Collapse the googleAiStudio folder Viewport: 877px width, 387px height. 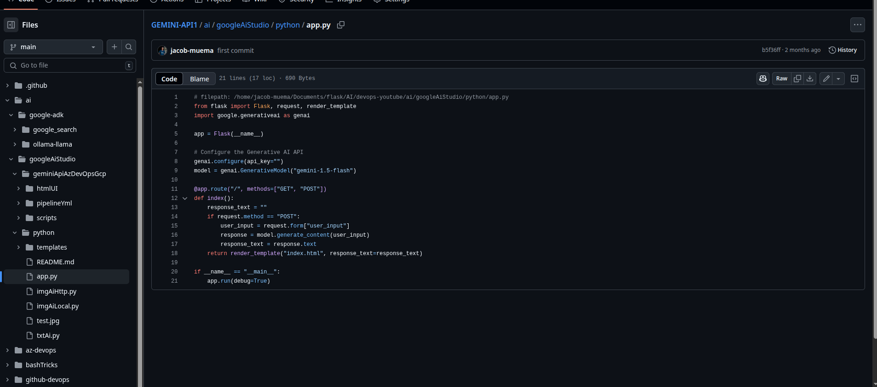(x=11, y=159)
